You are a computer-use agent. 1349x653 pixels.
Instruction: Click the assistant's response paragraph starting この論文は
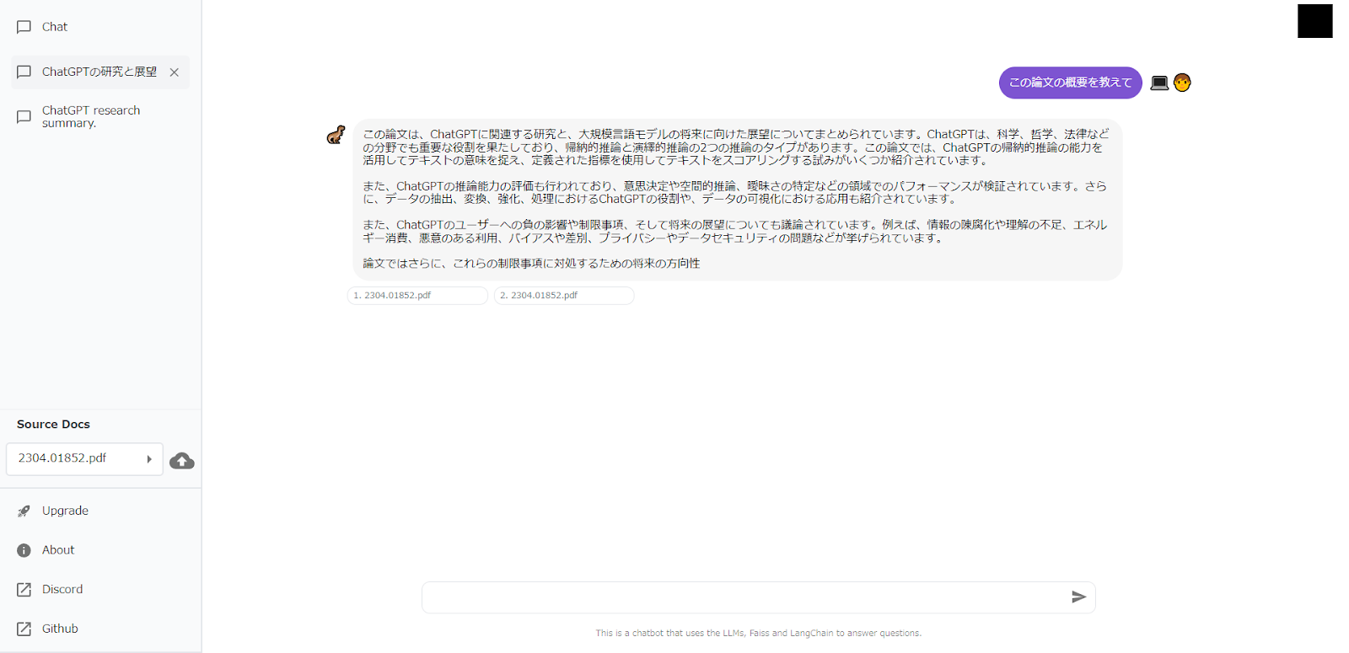(x=736, y=147)
